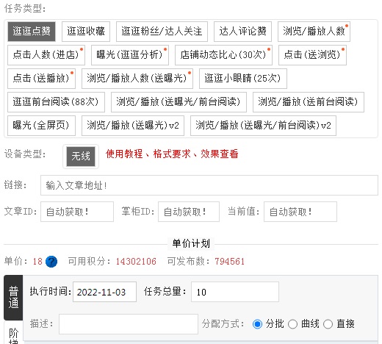Select the 分批 distribution radio button
The height and width of the screenshot is (344, 382).
pos(257,324)
